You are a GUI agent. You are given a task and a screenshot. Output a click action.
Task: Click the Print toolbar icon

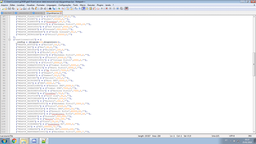[24, 9]
